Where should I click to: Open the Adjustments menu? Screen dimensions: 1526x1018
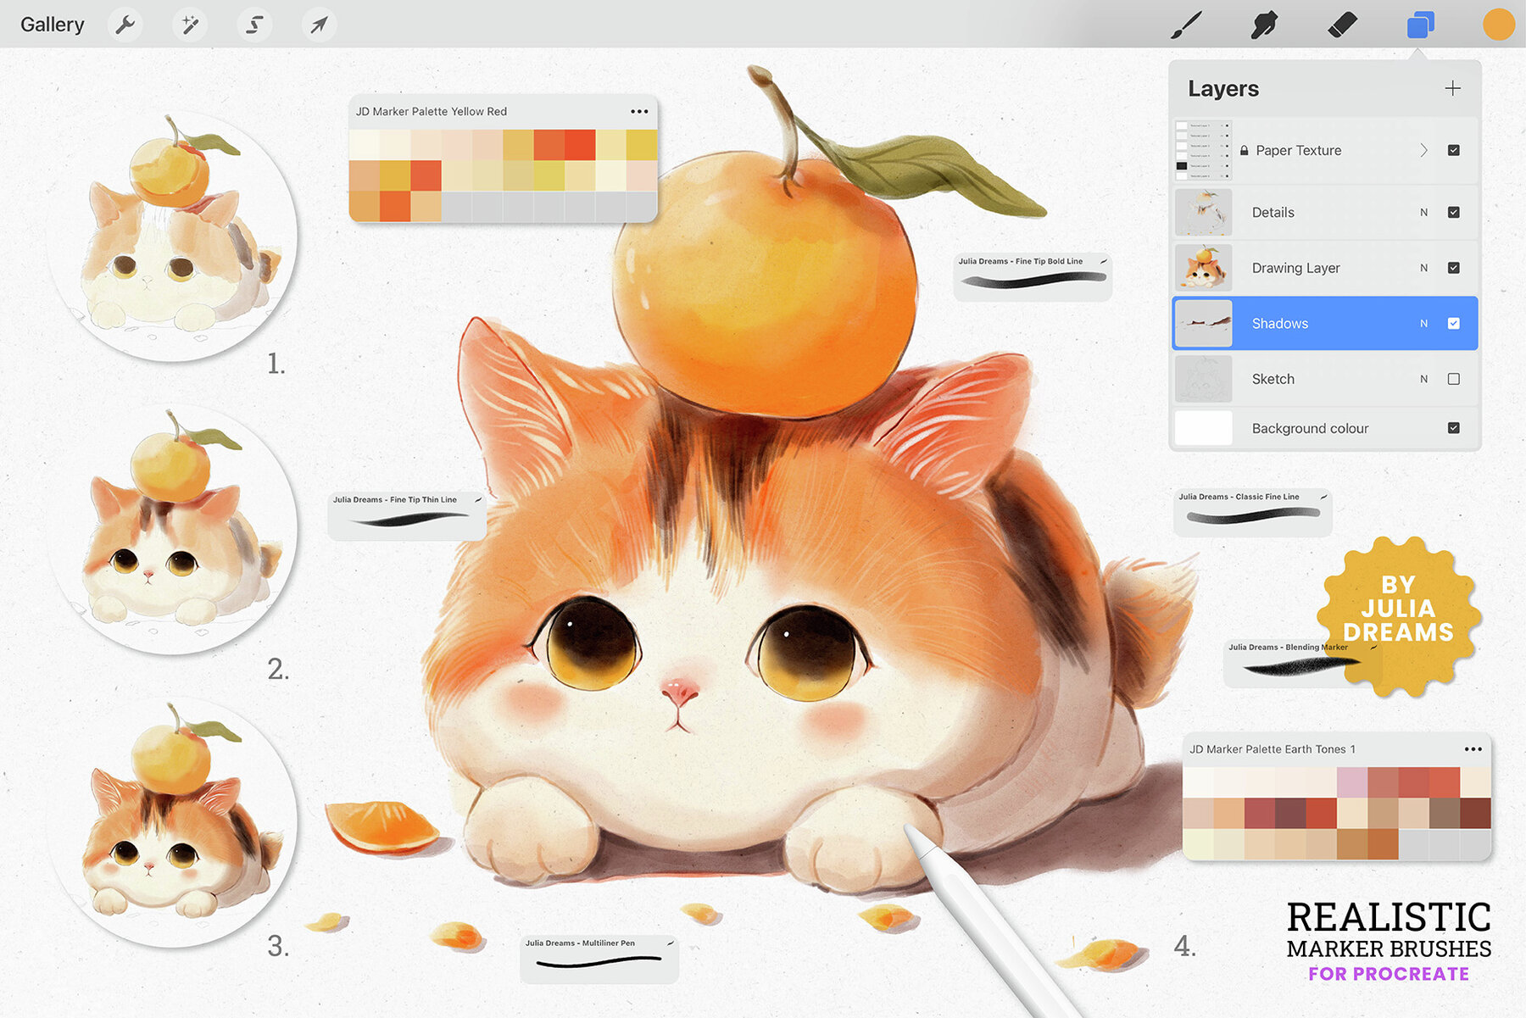(x=189, y=24)
